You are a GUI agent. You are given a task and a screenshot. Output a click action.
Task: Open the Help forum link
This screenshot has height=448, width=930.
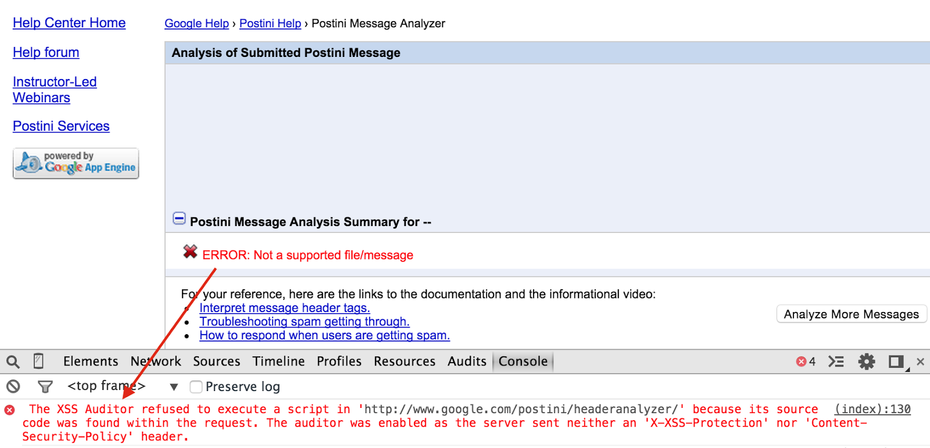click(46, 52)
